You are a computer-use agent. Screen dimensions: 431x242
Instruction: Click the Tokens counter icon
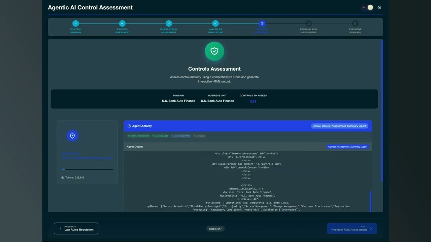click(63, 177)
